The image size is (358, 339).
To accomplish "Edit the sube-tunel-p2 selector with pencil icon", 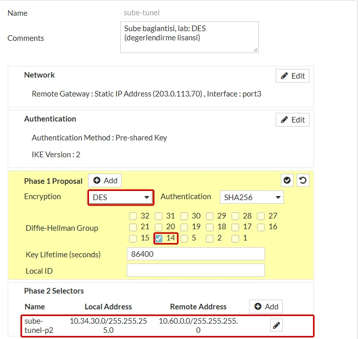I will 276,325.
